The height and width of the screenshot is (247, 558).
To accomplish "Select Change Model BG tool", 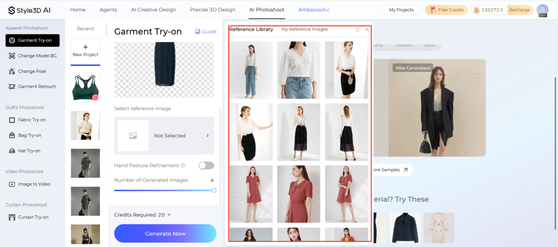I will pyautogui.click(x=32, y=56).
